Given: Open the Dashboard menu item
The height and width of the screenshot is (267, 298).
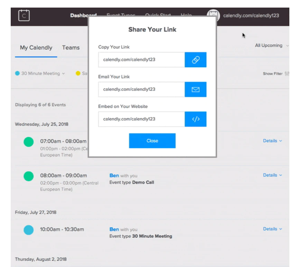Looking at the screenshot, I should 83,16.
